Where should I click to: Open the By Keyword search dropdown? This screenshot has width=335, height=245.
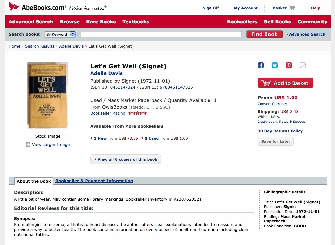click(x=60, y=34)
